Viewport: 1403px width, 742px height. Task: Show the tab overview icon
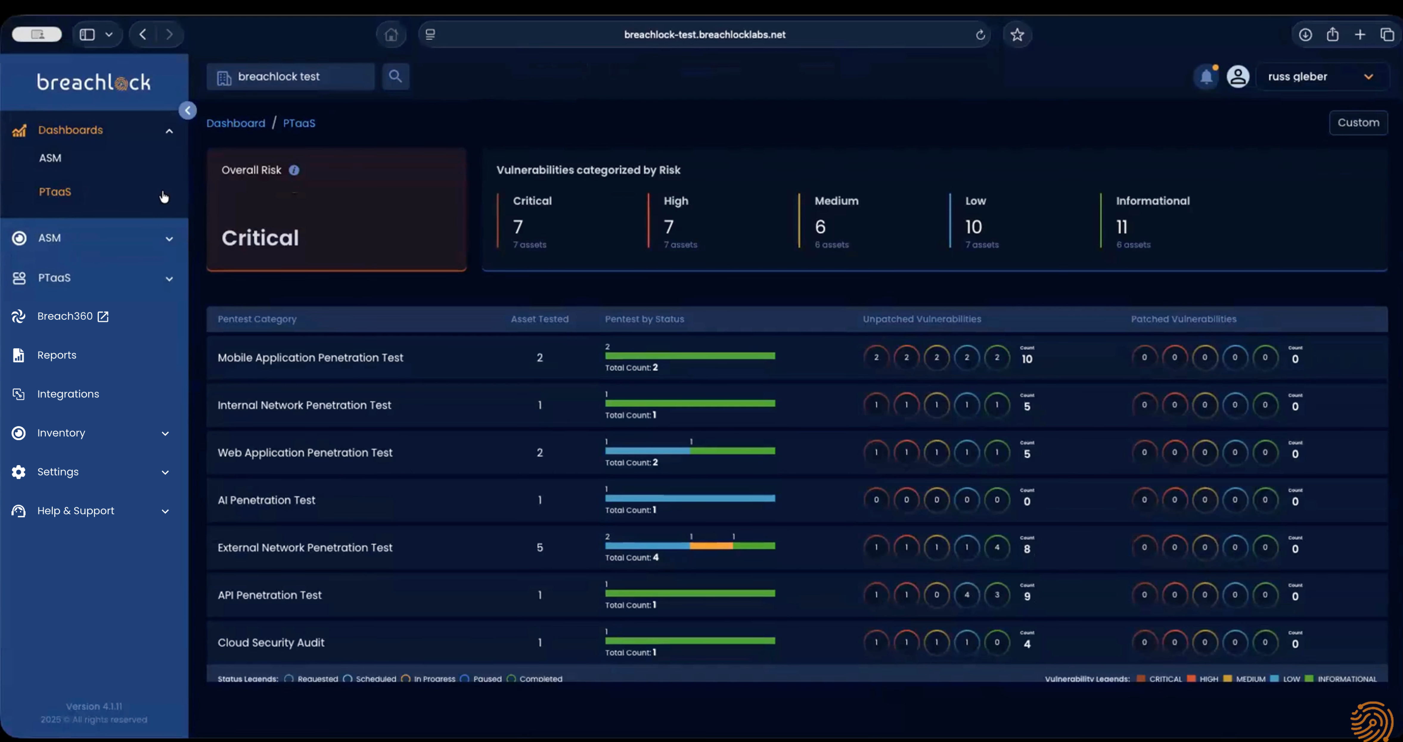pos(1387,35)
